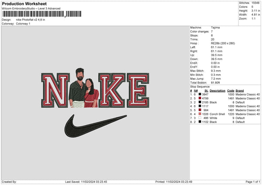
Task: Click 'Wilcom EmbroideryStudio – Level 3 Advanced' text
Action: pos(31,9)
